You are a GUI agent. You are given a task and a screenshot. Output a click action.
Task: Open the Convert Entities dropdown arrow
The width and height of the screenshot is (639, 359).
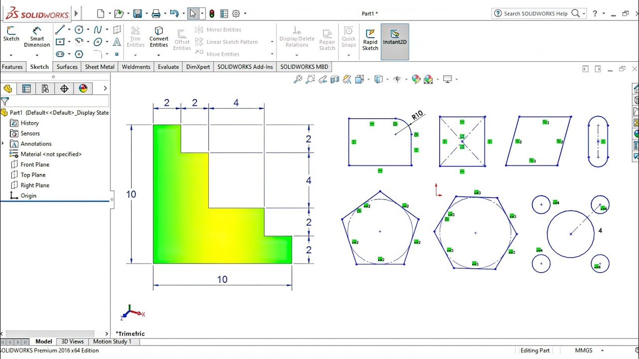pyautogui.click(x=159, y=55)
